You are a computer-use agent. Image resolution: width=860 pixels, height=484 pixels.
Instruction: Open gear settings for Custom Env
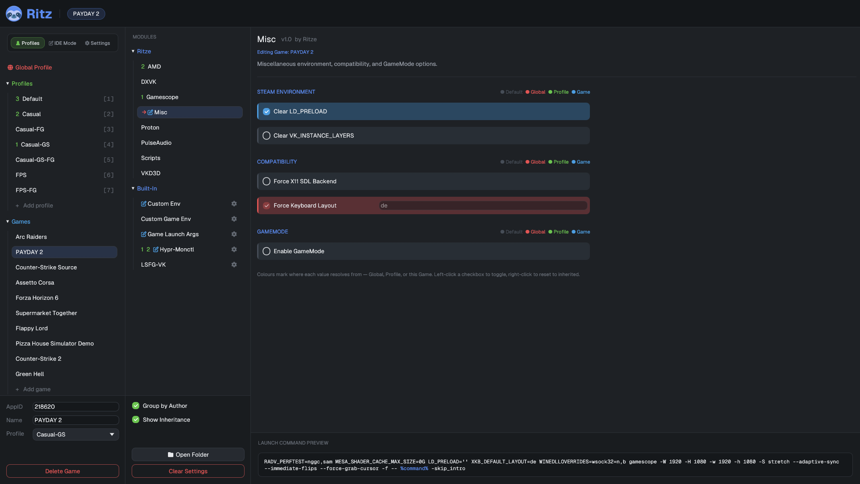[x=234, y=203]
